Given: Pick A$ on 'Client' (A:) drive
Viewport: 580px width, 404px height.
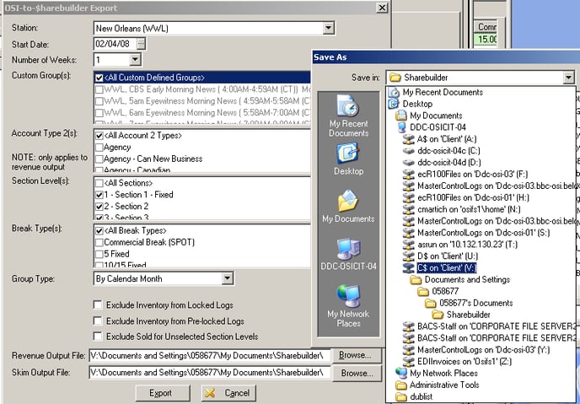Looking at the screenshot, I should coord(439,139).
